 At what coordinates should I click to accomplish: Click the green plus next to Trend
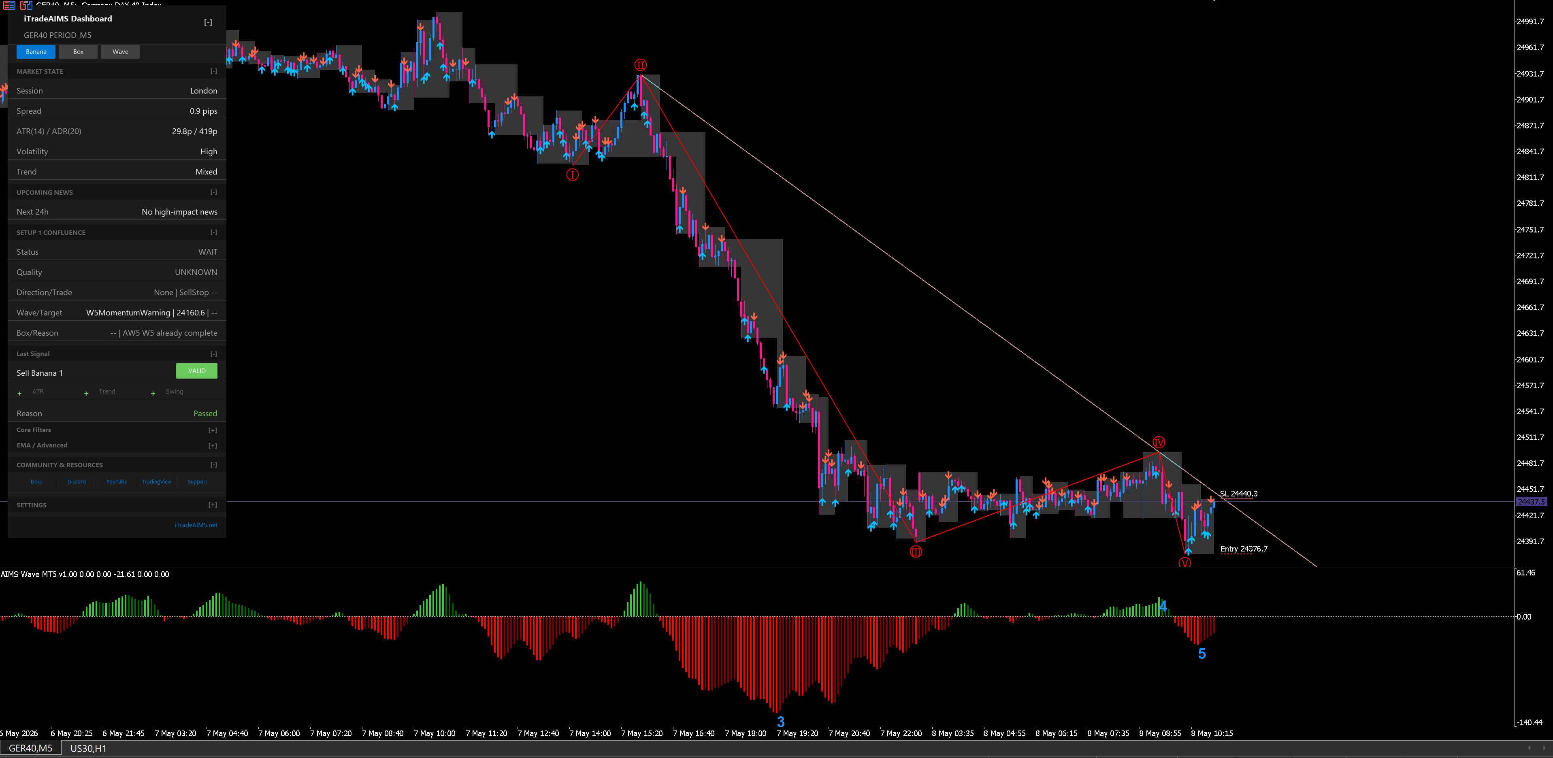[x=86, y=393]
